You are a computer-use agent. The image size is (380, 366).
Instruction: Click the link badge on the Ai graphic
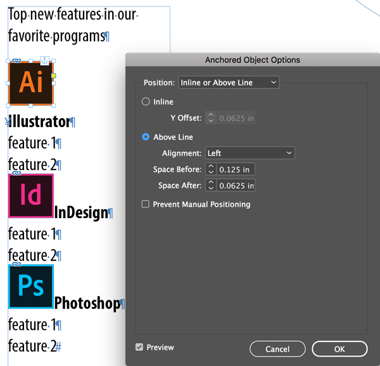16,61
